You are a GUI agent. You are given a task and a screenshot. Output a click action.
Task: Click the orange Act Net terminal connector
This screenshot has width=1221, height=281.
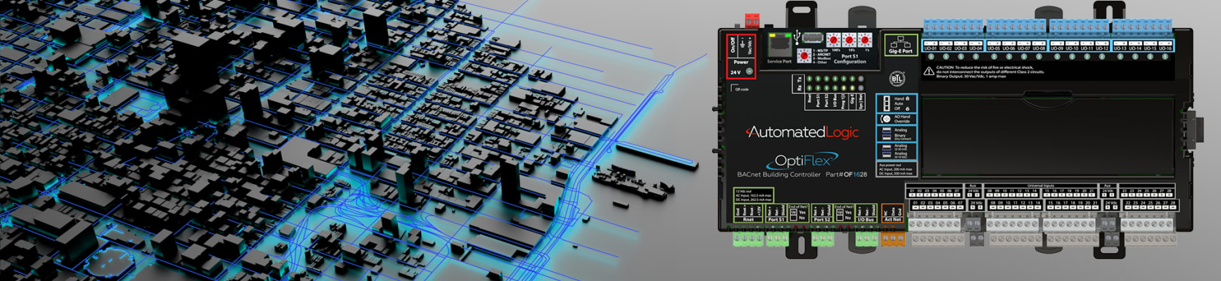point(892,239)
